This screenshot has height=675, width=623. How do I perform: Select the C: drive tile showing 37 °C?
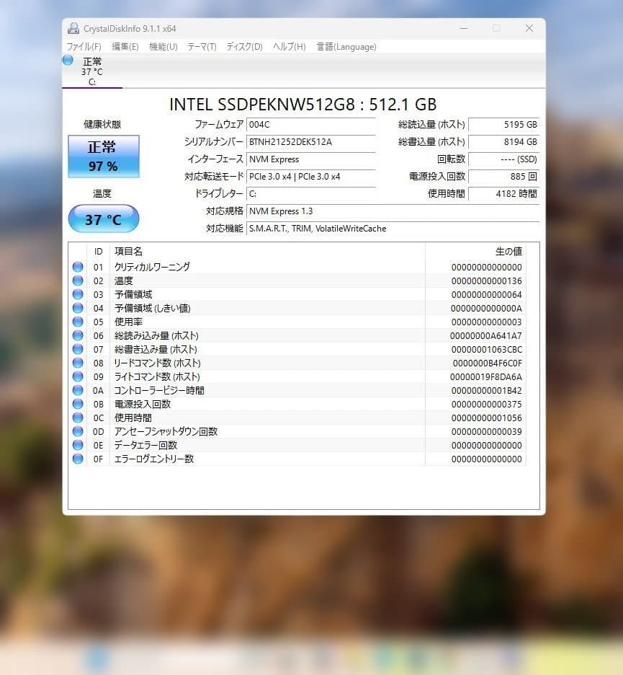point(91,71)
